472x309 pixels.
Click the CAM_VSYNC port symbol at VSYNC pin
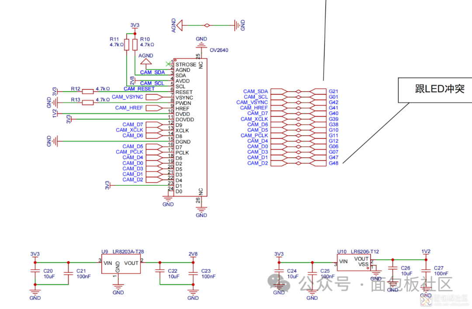click(154, 97)
